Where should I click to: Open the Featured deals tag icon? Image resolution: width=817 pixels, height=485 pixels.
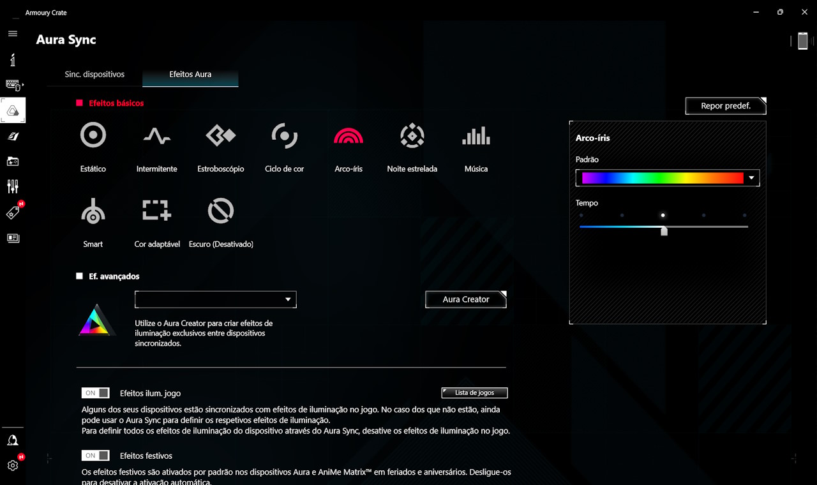tap(13, 213)
